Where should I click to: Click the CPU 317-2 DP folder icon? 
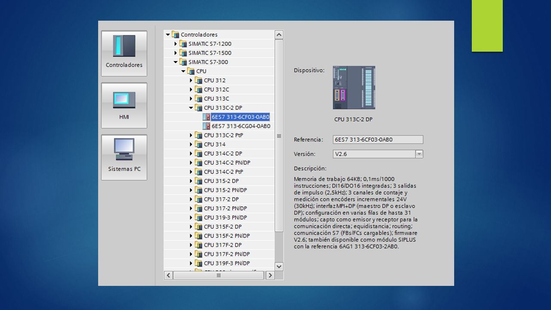(198, 199)
